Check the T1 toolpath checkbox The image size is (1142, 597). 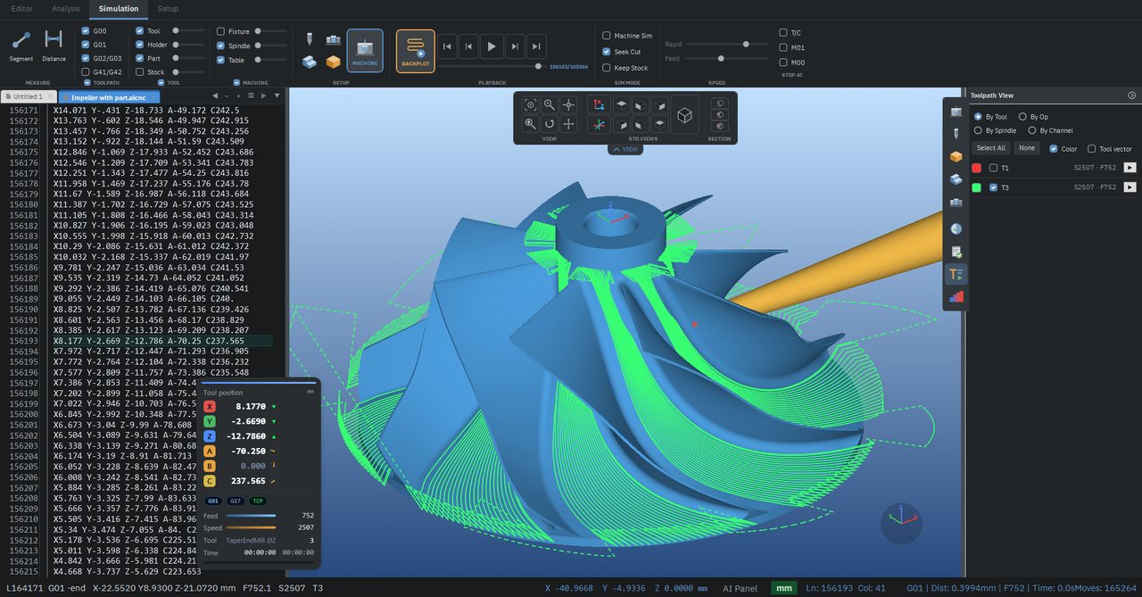pos(993,168)
